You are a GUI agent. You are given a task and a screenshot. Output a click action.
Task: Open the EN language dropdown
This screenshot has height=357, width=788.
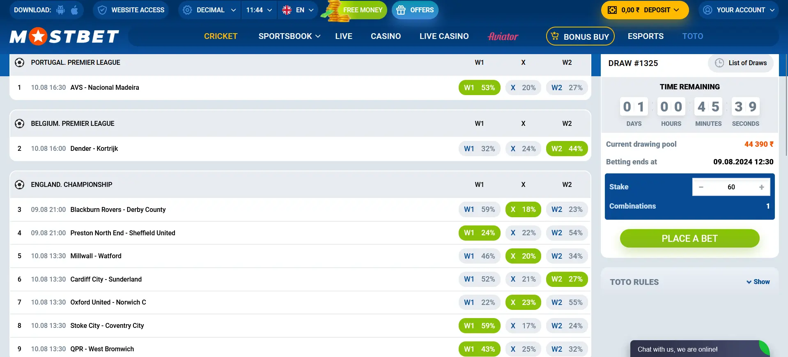click(298, 10)
